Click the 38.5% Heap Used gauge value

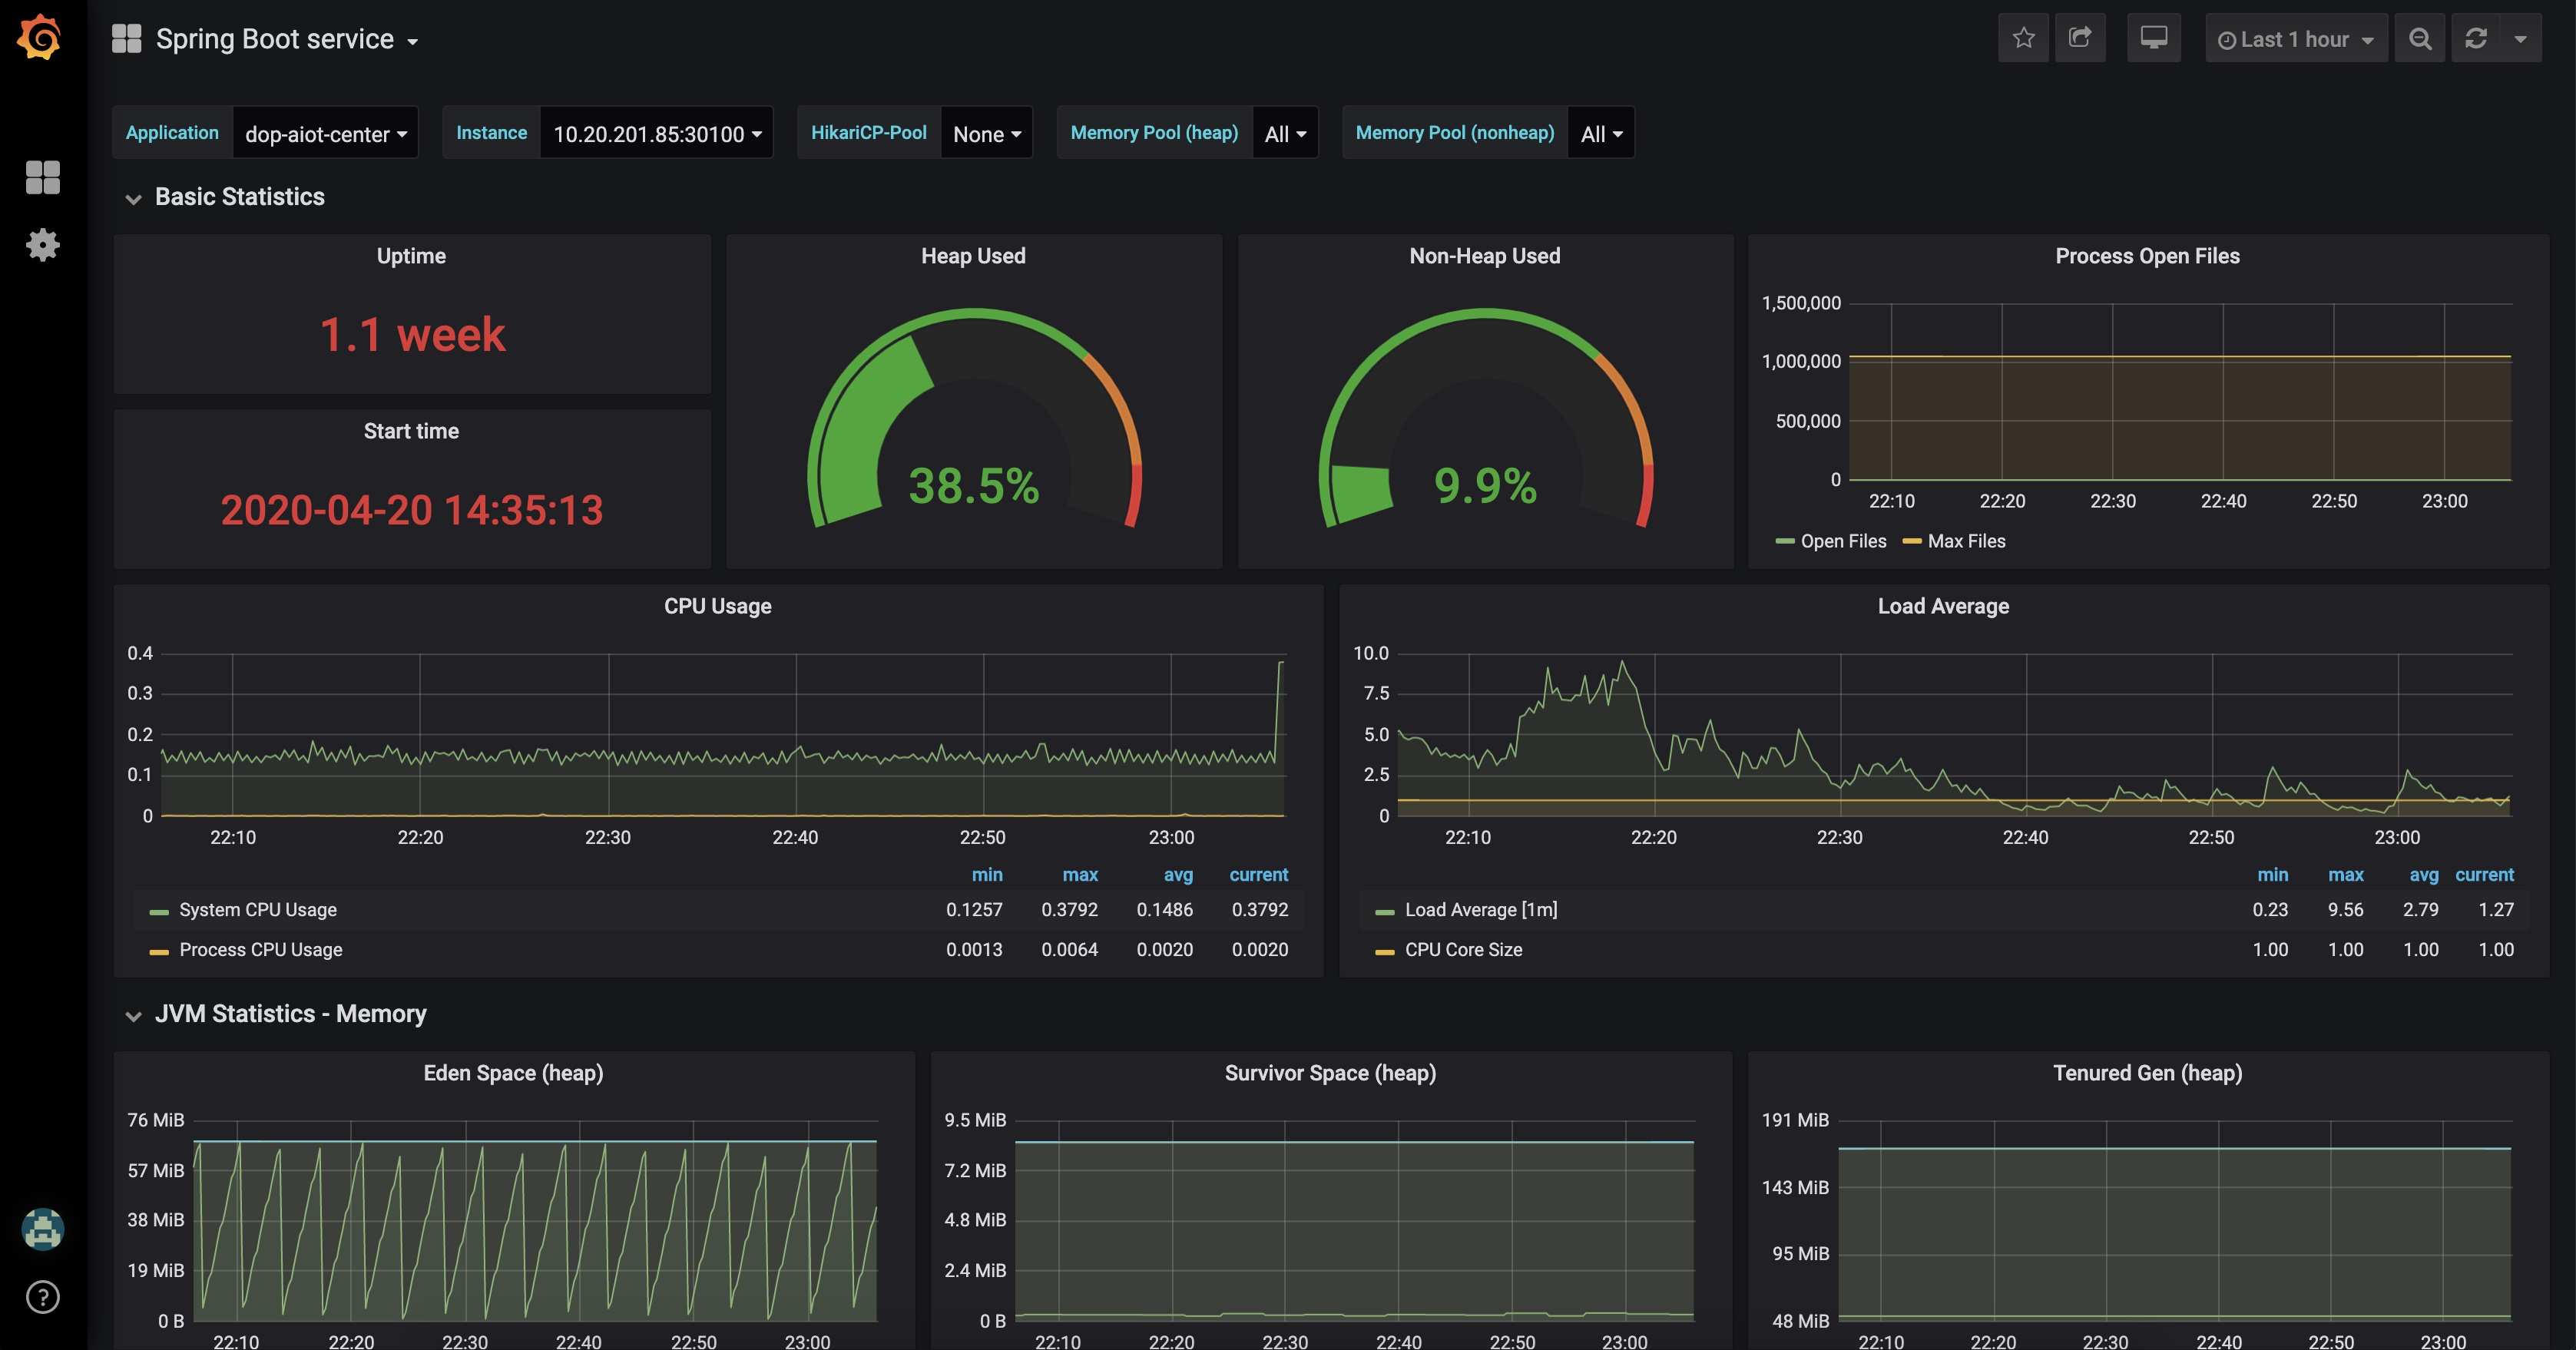coord(974,486)
